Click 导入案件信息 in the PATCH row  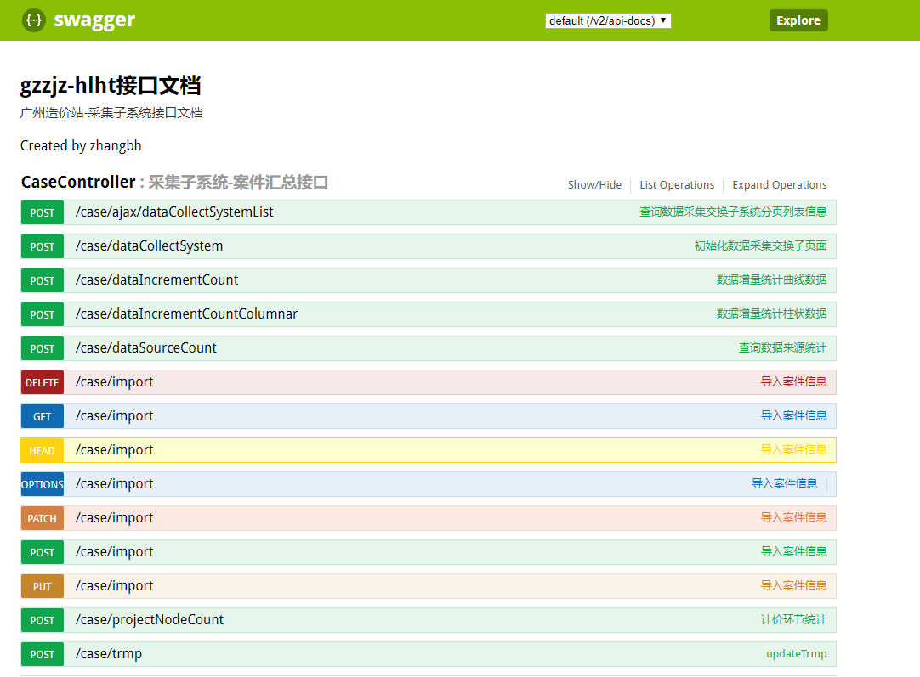coord(794,517)
